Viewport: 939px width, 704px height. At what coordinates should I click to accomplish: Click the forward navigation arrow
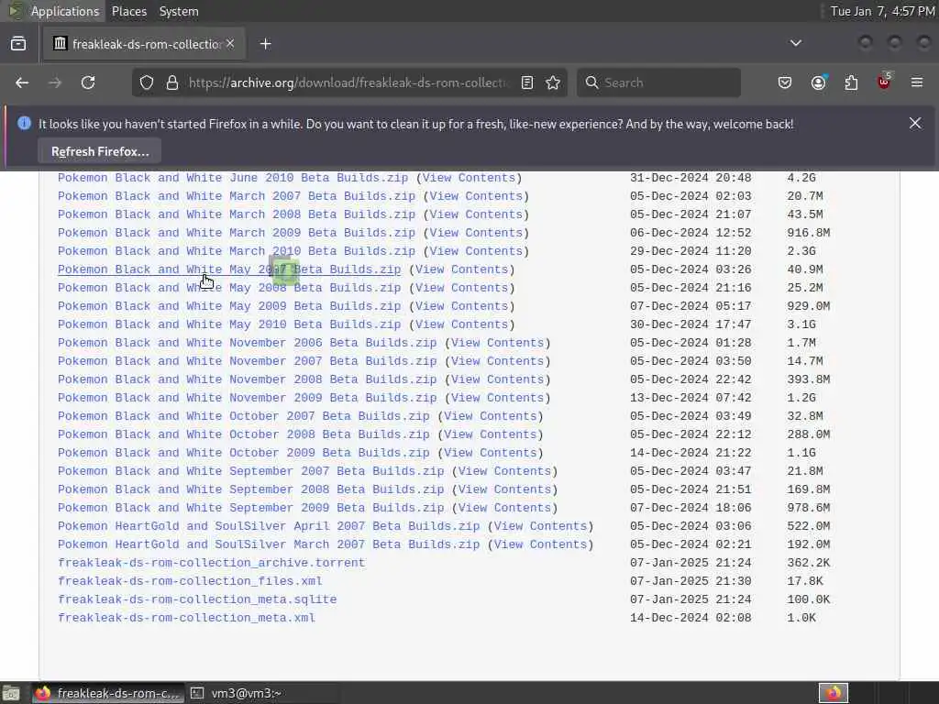(x=55, y=82)
